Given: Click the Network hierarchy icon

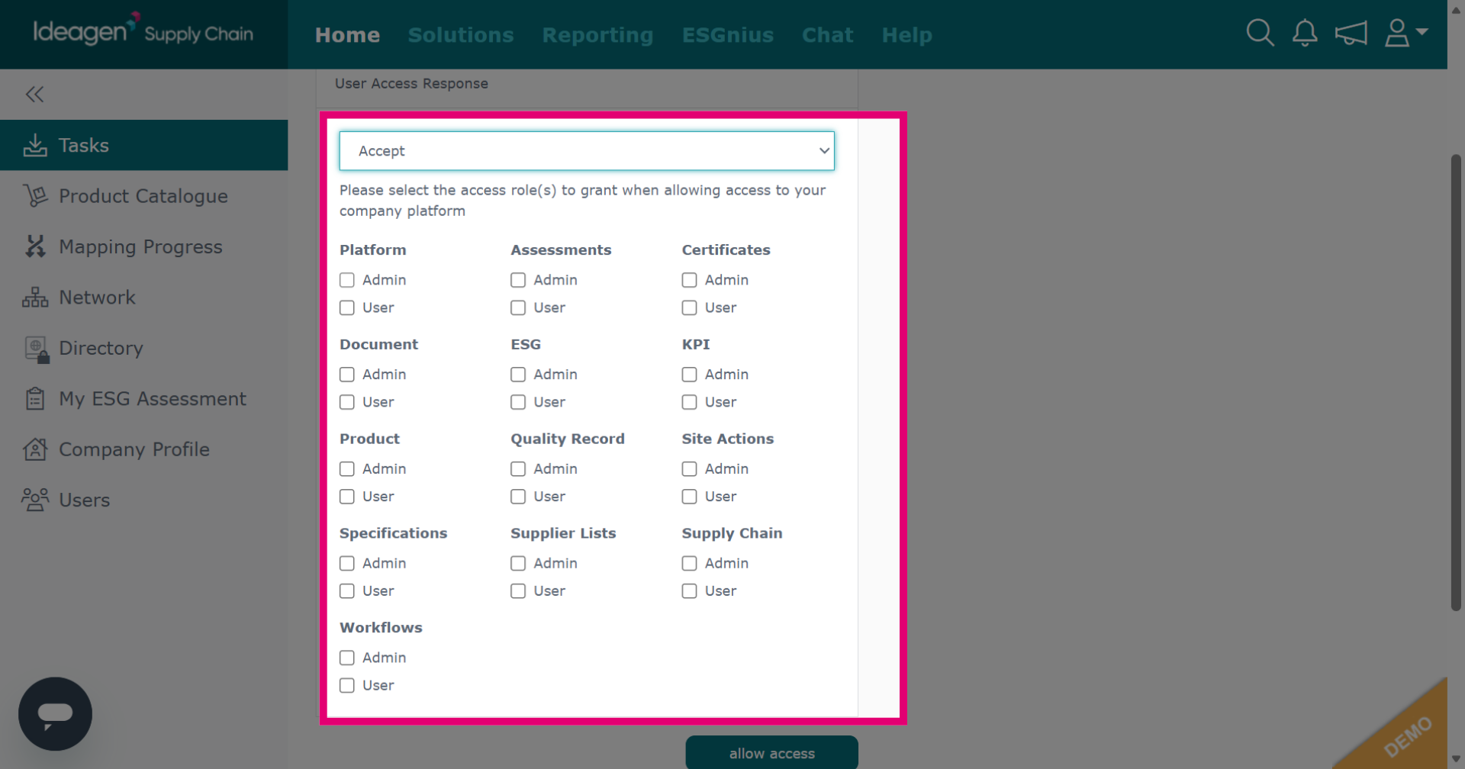Looking at the screenshot, I should click(35, 298).
